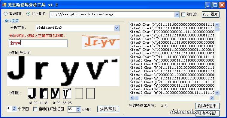Select the item18 Char="h" row
The image size is (227, 118).
(172, 89)
